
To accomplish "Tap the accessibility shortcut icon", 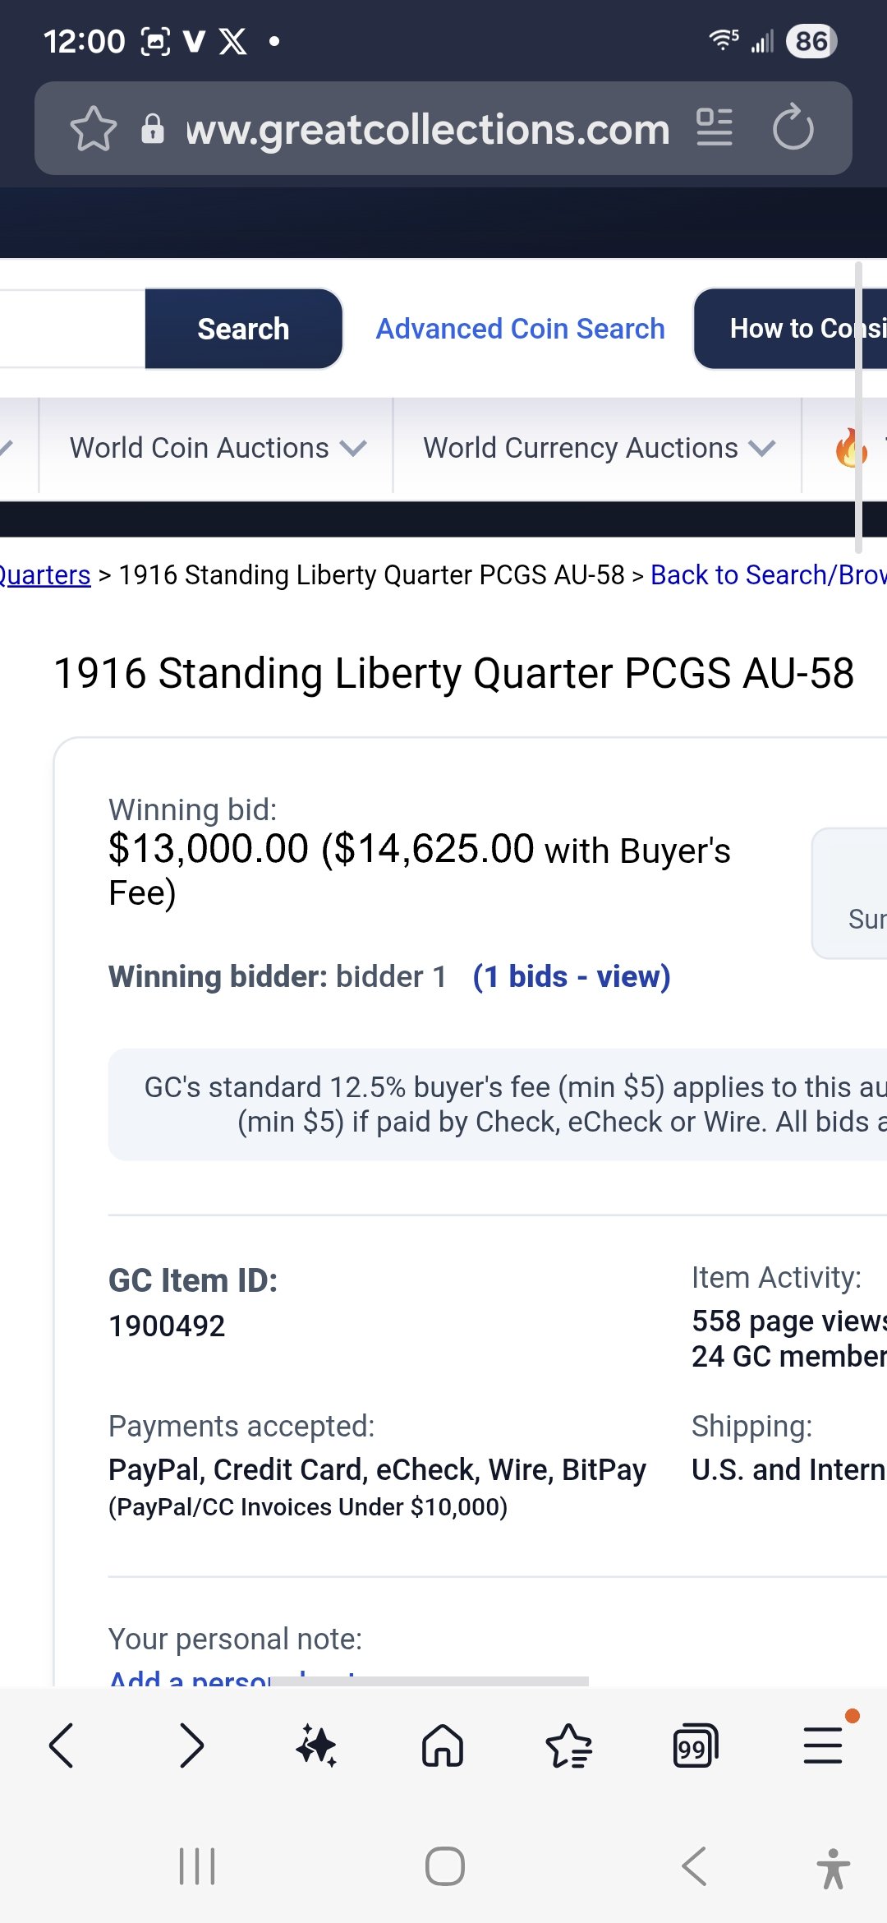I will pos(833,1867).
